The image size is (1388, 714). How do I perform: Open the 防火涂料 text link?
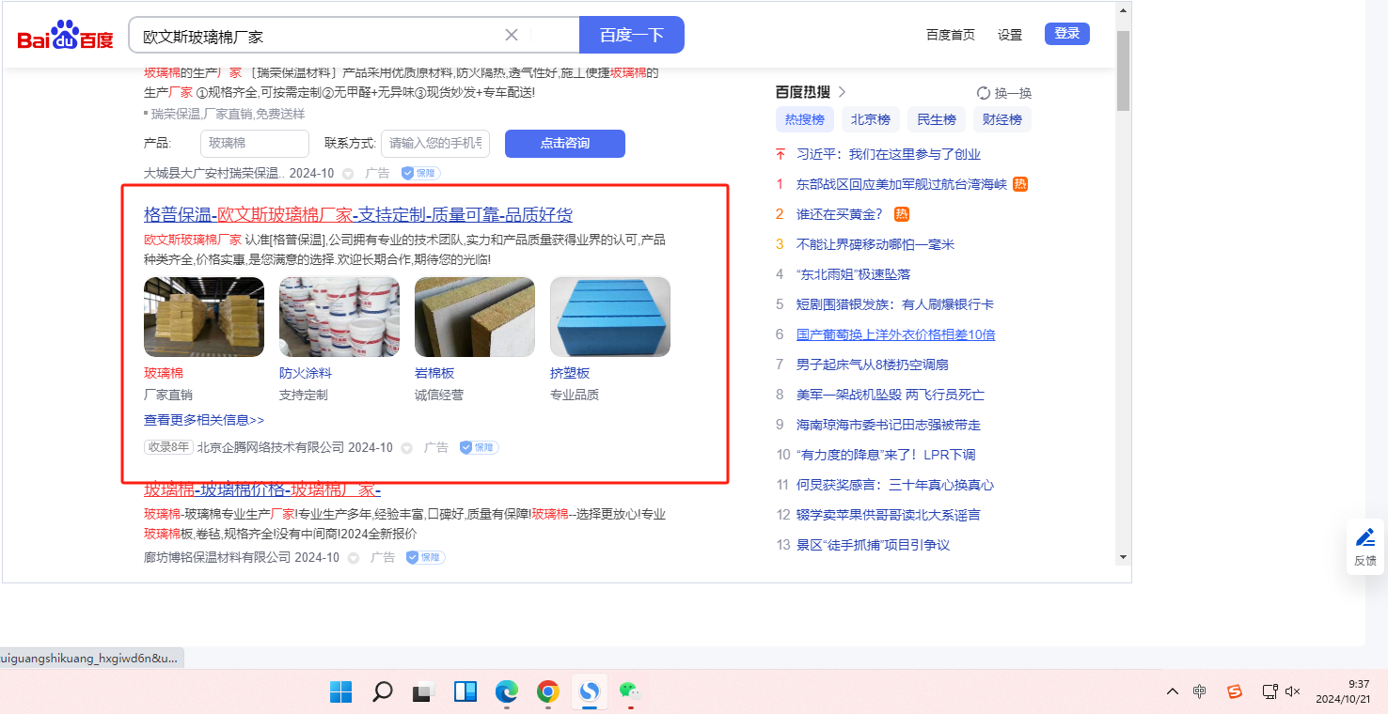[x=306, y=373]
